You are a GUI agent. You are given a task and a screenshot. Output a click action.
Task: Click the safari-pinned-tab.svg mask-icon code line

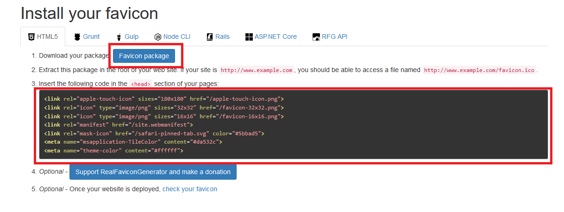[x=154, y=133]
